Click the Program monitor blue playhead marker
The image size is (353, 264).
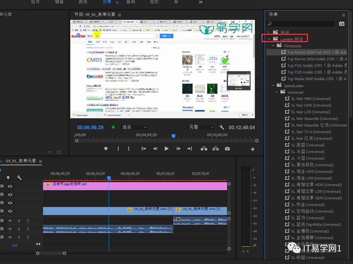[173, 136]
